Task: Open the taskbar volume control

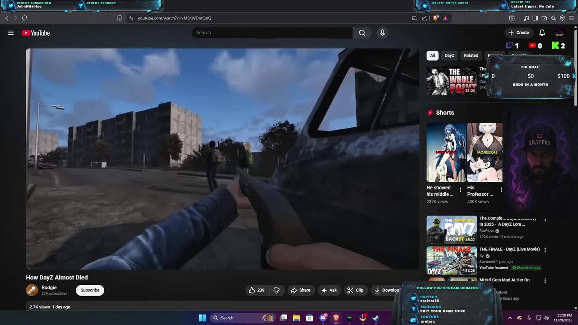Action: point(546,318)
